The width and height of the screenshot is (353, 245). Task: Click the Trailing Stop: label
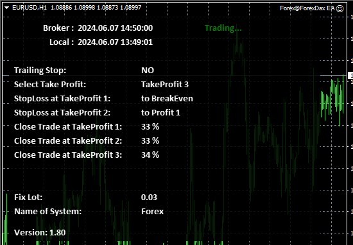(40, 71)
